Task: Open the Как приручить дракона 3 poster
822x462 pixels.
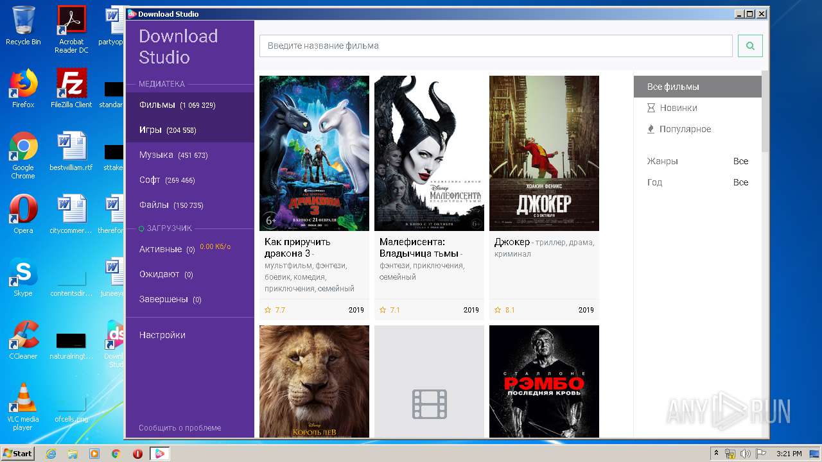Action: (x=314, y=153)
